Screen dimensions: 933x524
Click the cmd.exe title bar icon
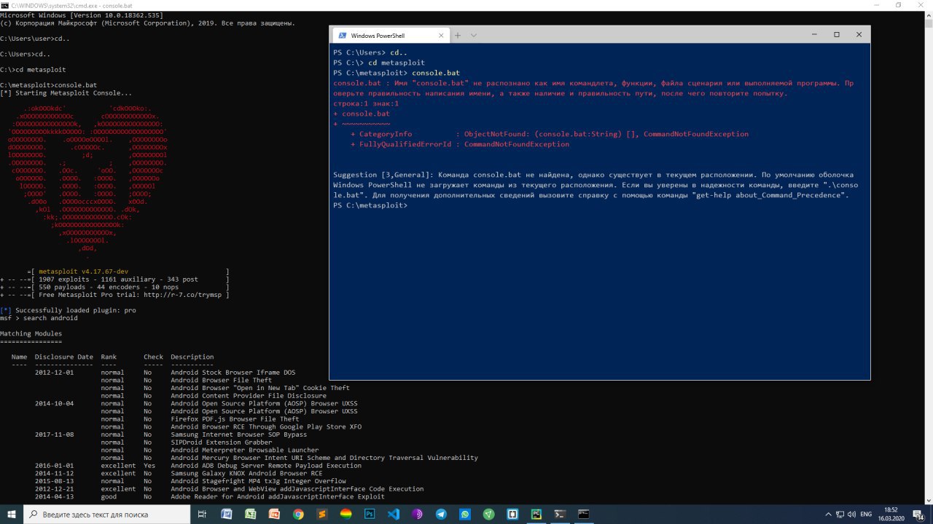click(x=5, y=5)
